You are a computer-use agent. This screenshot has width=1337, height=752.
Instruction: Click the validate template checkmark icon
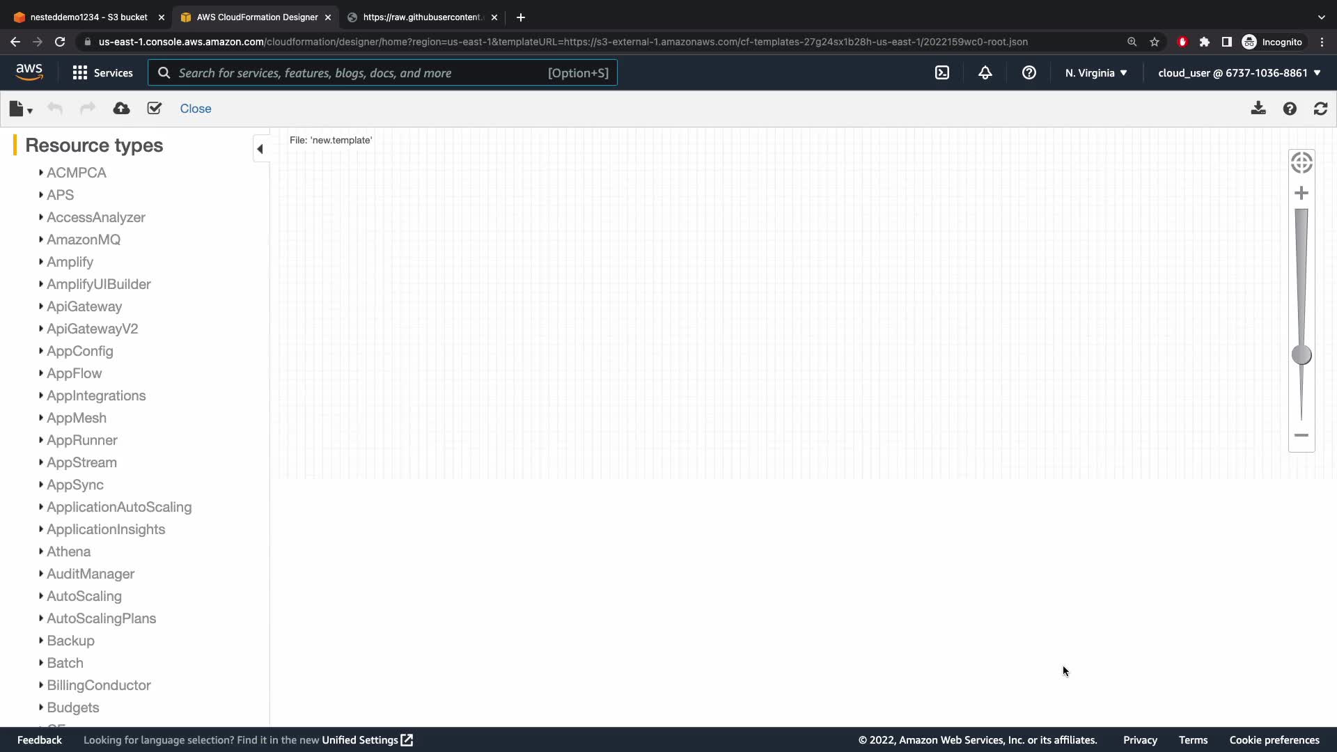155,109
